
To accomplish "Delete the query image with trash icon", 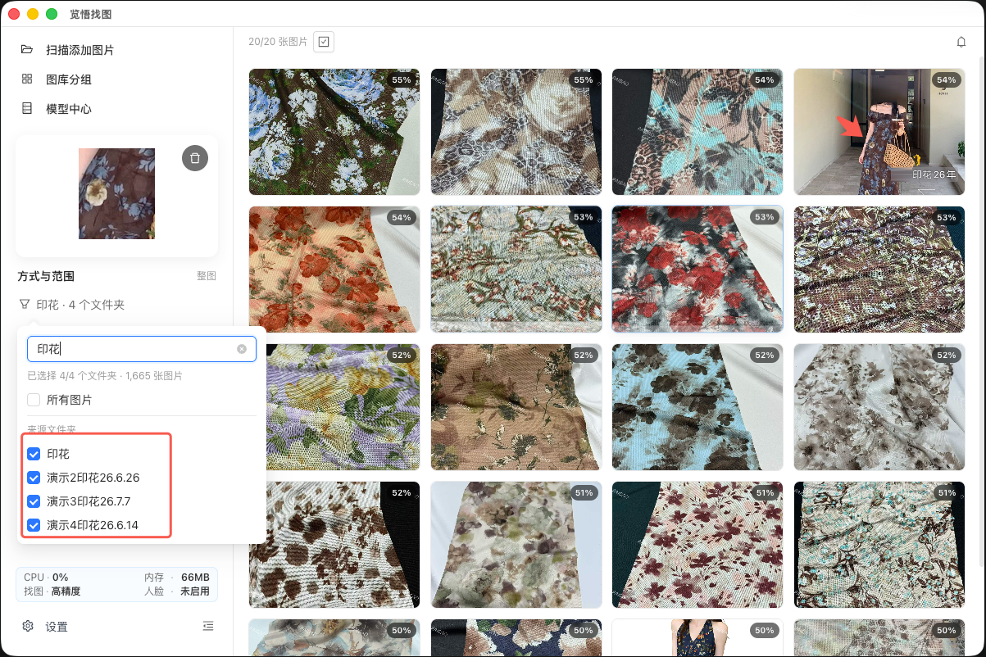I will tap(195, 158).
